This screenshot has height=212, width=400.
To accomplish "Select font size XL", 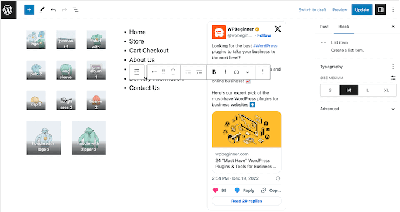I will [386, 90].
